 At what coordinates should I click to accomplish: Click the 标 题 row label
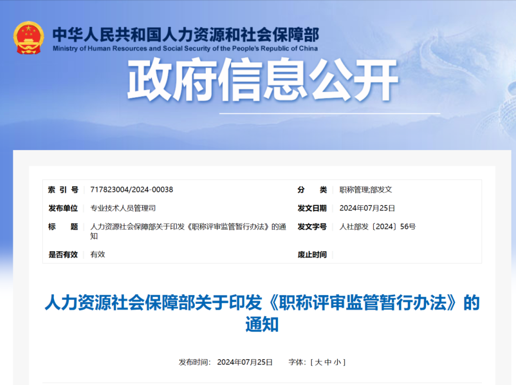tap(62, 227)
